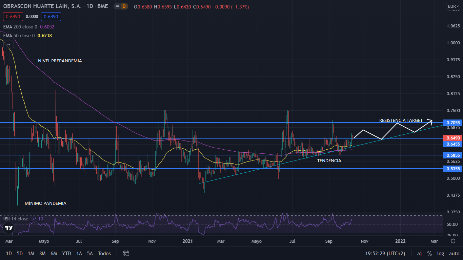Click the OBRASCON HUARTE LAIN symbol title
463x260 pixels.
tap(42, 7)
